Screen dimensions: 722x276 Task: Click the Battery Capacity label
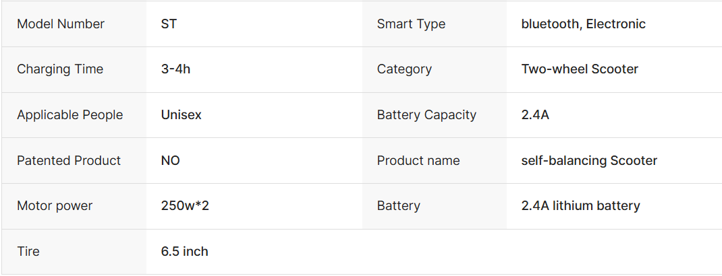pyautogui.click(x=426, y=115)
